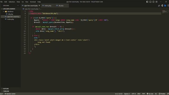Change indentation via Spaces: 2
This screenshot has height=95, width=169.
tap(127, 94)
